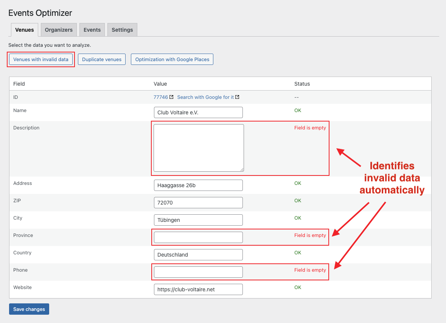The height and width of the screenshot is (323, 446).
Task: Click external link icon after Search with Google
Action: click(x=238, y=97)
